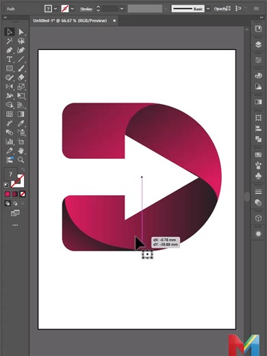This screenshot has width=267, height=356.
Task: Select the Pen tool
Action: (x=10, y=50)
